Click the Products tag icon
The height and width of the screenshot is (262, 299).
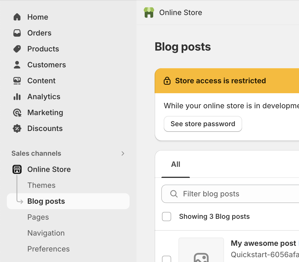pyautogui.click(x=17, y=49)
